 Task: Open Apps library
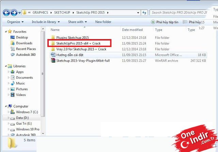coord(20,72)
